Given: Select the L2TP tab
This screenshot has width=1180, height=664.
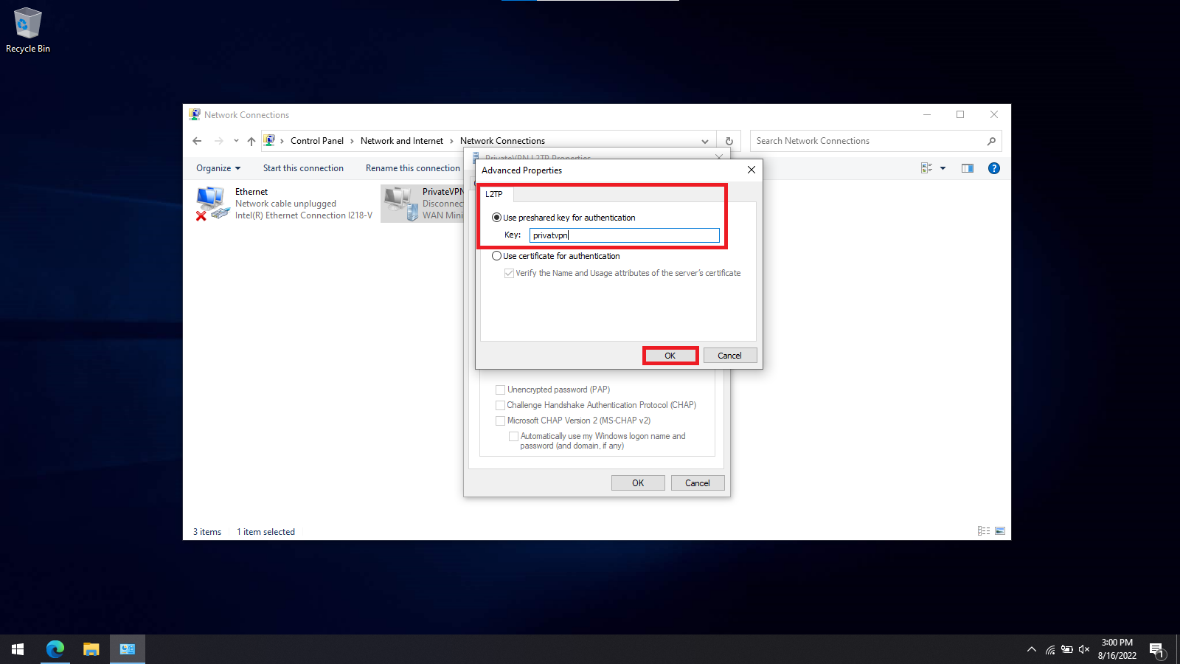Looking at the screenshot, I should click(494, 194).
